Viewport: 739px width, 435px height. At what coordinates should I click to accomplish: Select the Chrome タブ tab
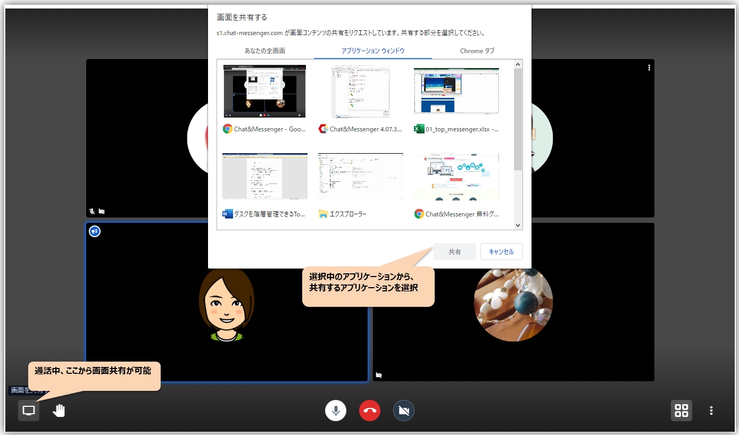coord(477,51)
